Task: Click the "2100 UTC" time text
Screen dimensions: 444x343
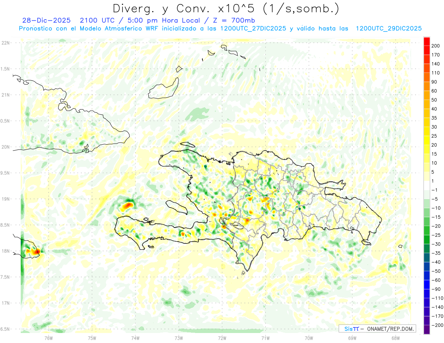Action: click(x=99, y=20)
